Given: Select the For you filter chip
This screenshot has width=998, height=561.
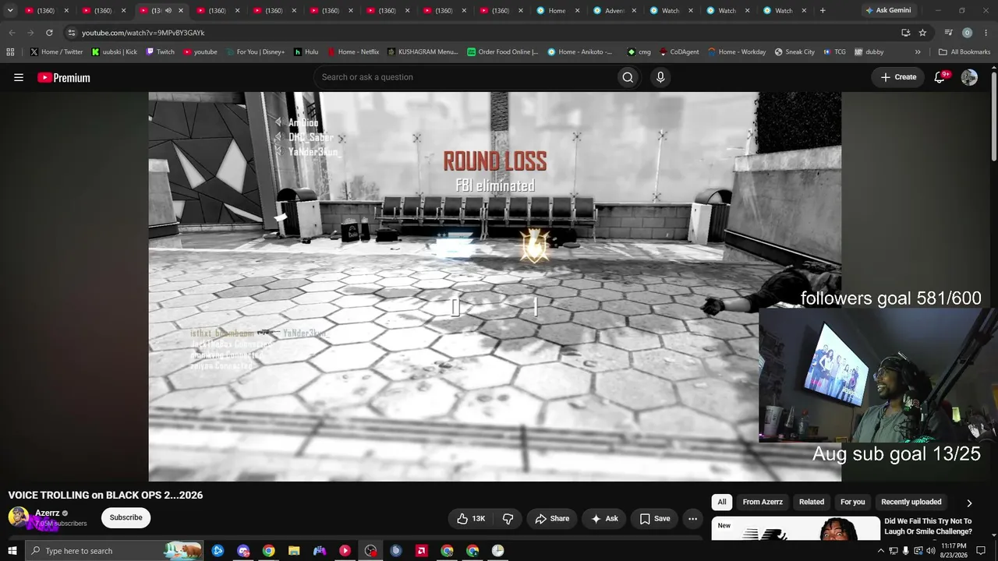Looking at the screenshot, I should pos(853,503).
